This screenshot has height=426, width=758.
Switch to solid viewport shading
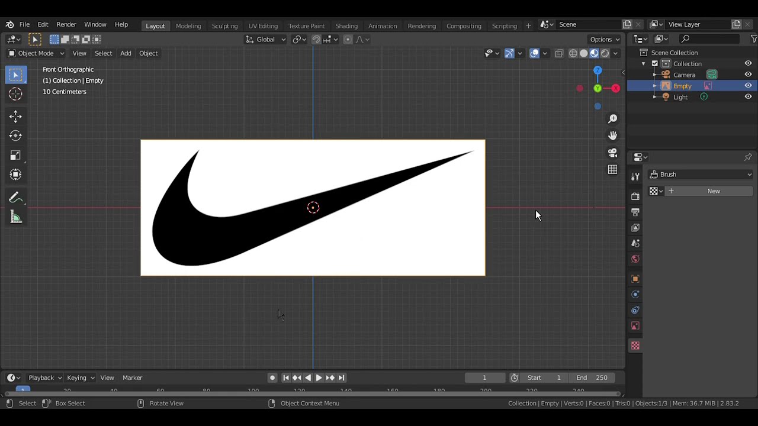(x=584, y=53)
